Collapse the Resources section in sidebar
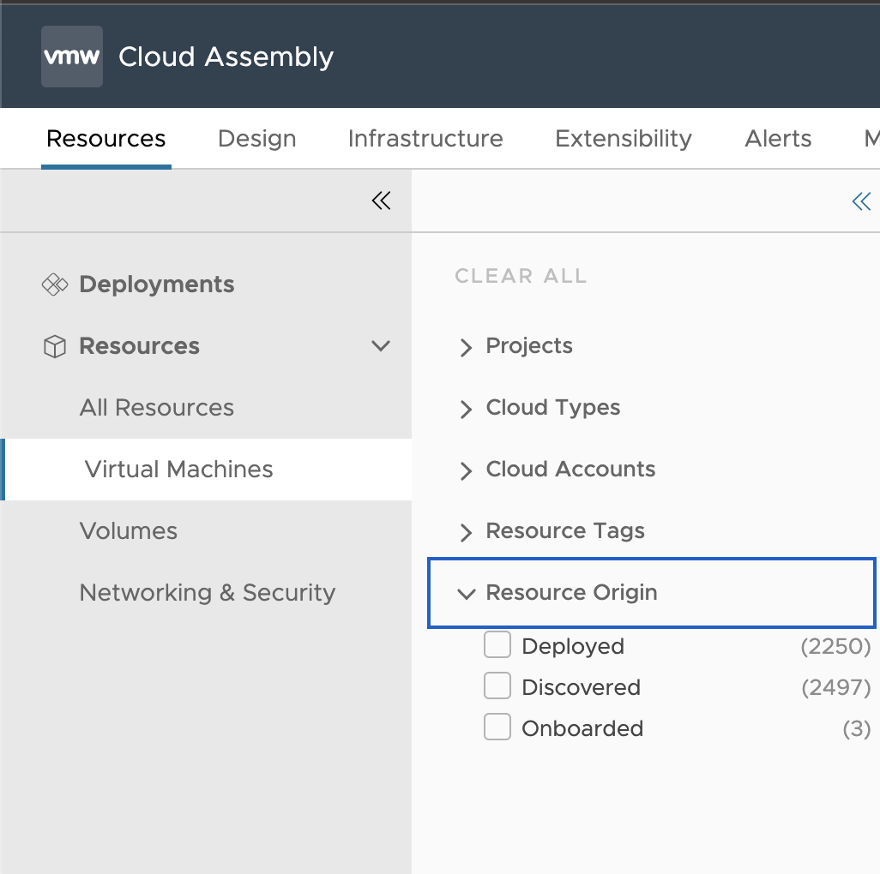Image resolution: width=880 pixels, height=874 pixels. point(381,346)
